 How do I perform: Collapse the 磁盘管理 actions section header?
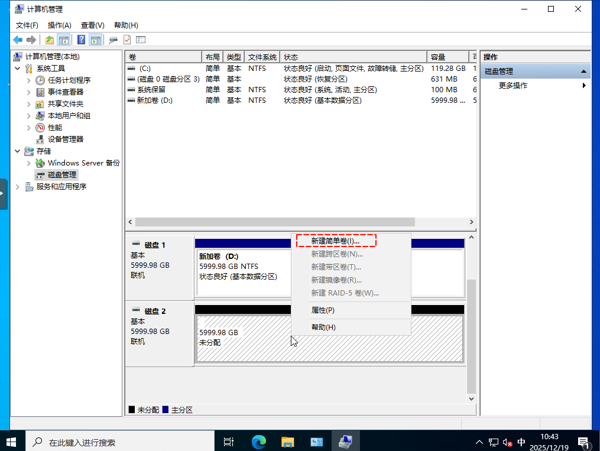point(584,72)
